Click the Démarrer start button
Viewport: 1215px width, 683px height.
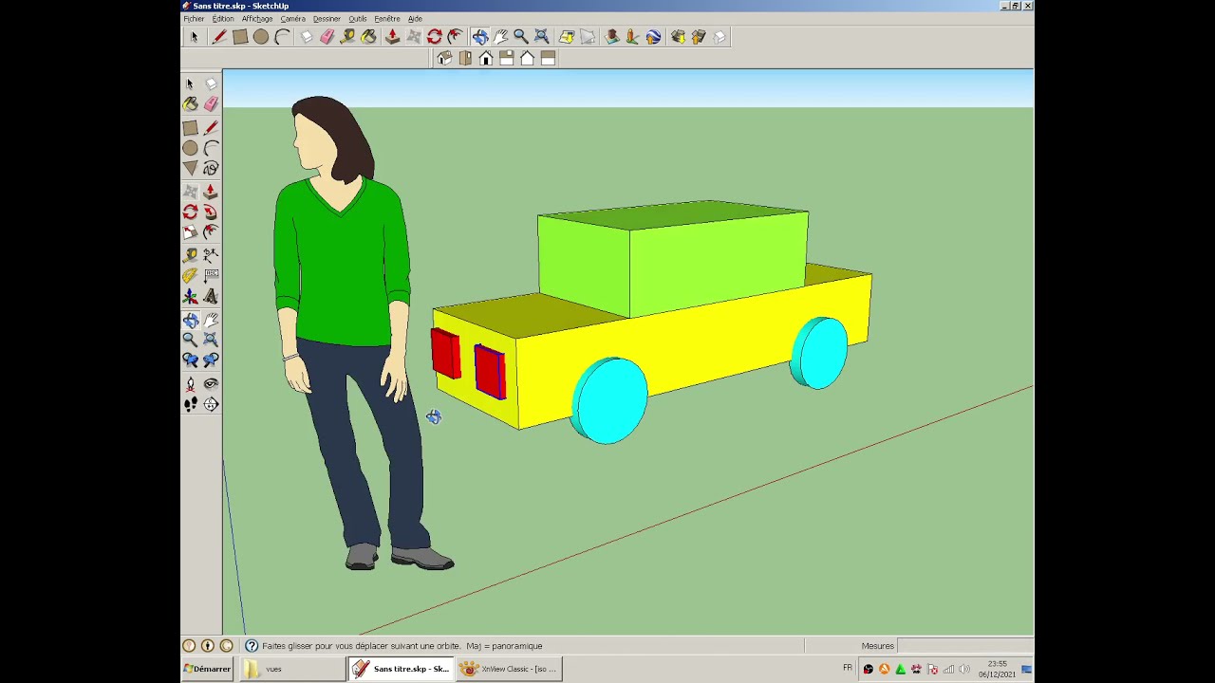207,669
